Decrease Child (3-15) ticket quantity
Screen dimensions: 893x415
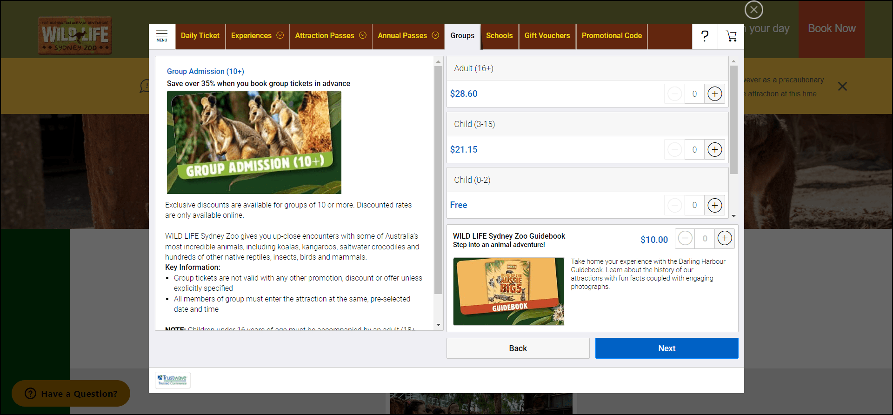point(675,149)
